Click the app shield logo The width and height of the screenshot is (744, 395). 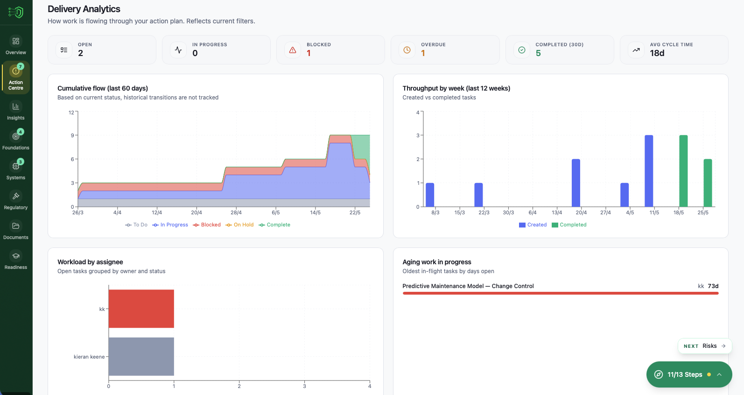click(16, 12)
